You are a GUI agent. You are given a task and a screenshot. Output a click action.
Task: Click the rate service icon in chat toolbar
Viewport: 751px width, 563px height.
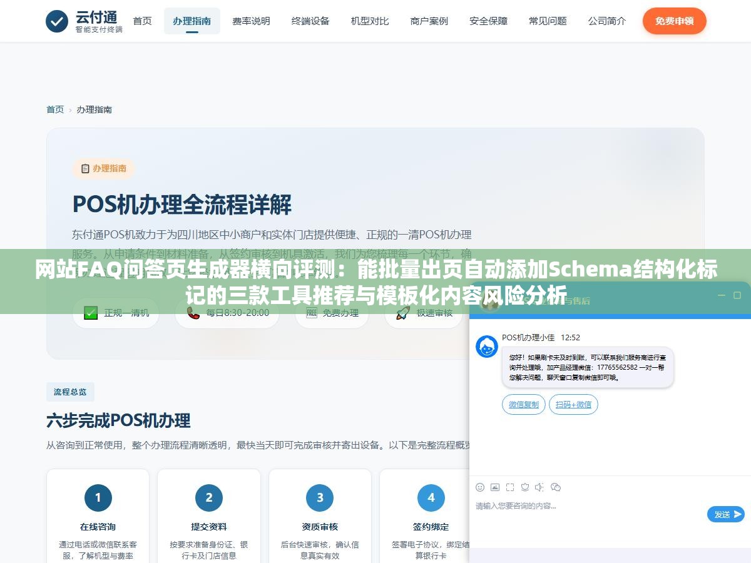coord(525,487)
